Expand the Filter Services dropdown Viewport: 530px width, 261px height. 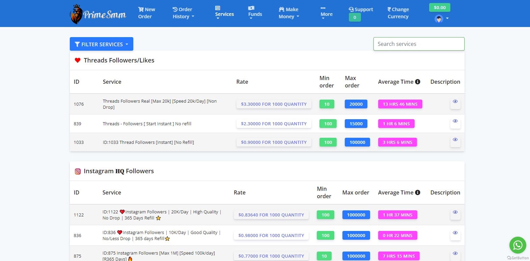(102, 44)
